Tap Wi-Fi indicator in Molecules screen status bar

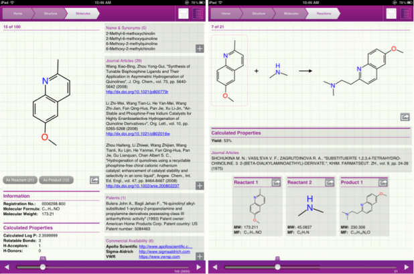point(12,3)
